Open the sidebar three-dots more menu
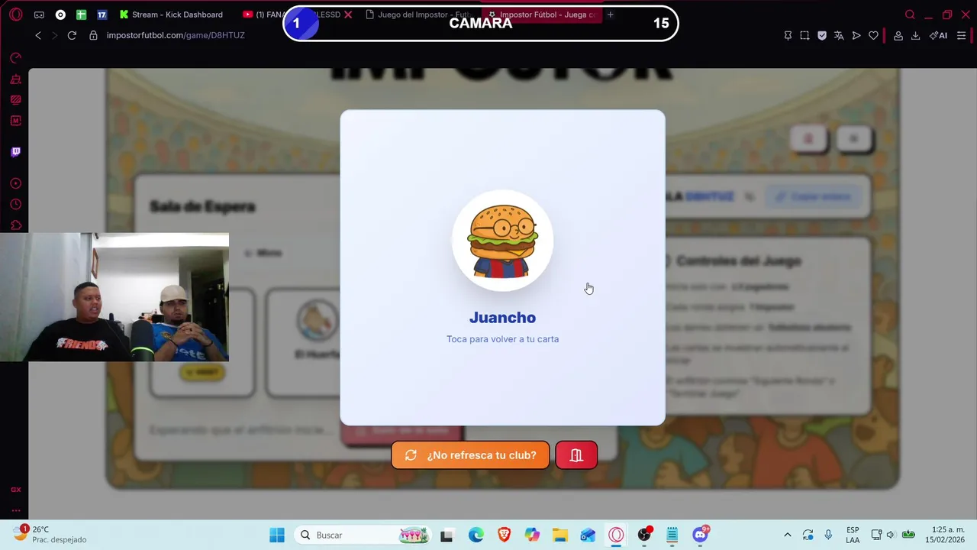This screenshot has height=550, width=977. coord(15,510)
